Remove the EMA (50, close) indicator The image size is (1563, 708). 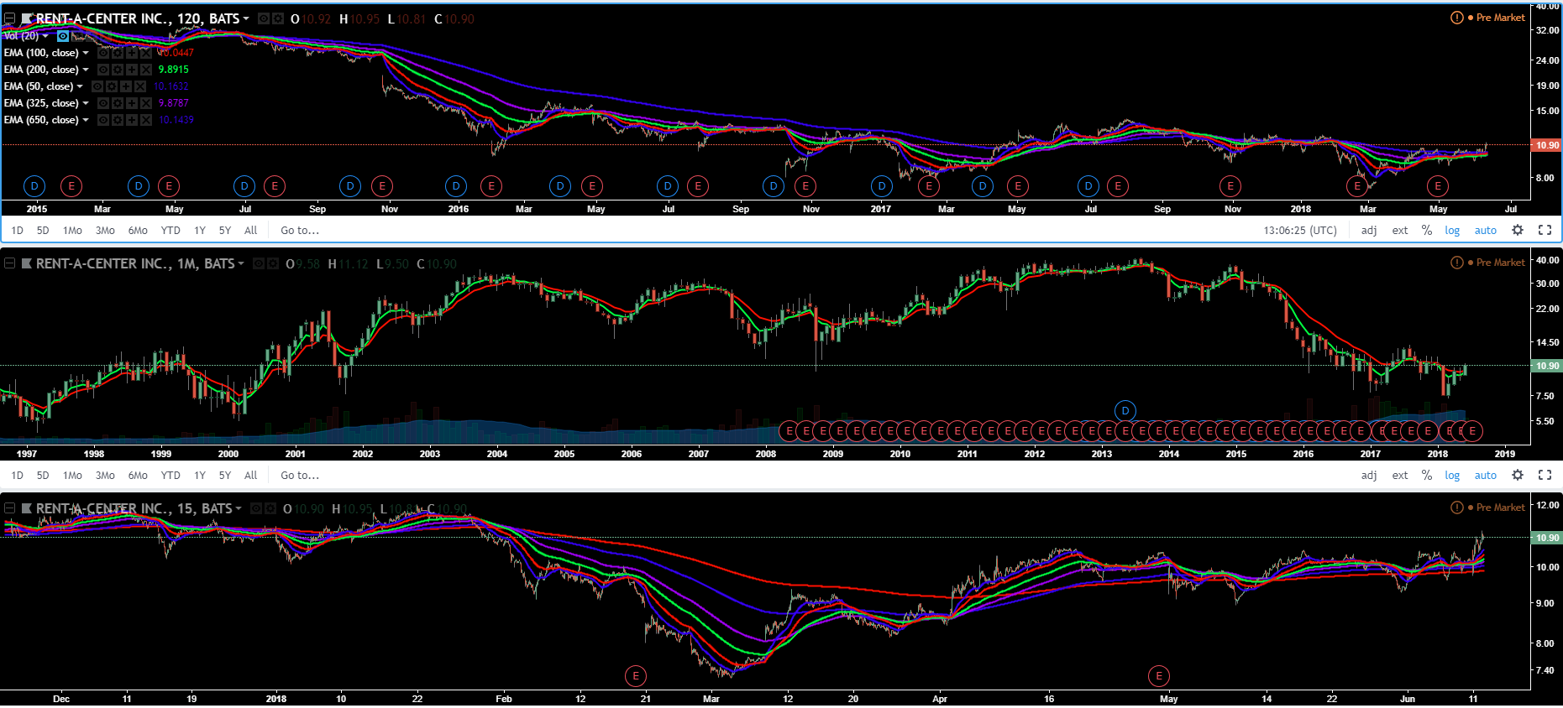tap(140, 86)
